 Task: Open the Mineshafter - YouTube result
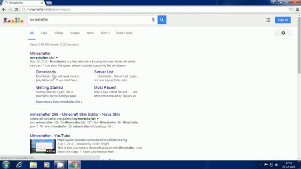50,136
